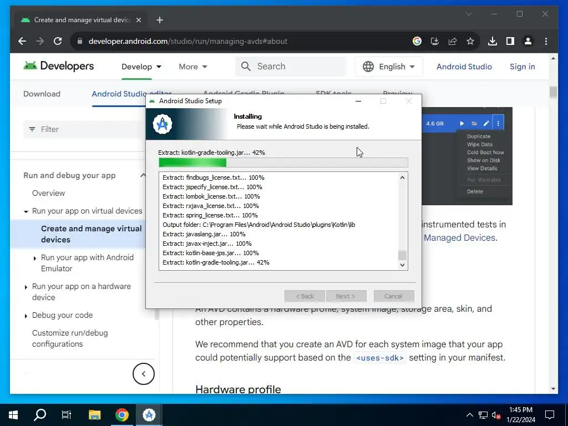Share this page icon in address bar
568x426 pixels.
[453, 41]
